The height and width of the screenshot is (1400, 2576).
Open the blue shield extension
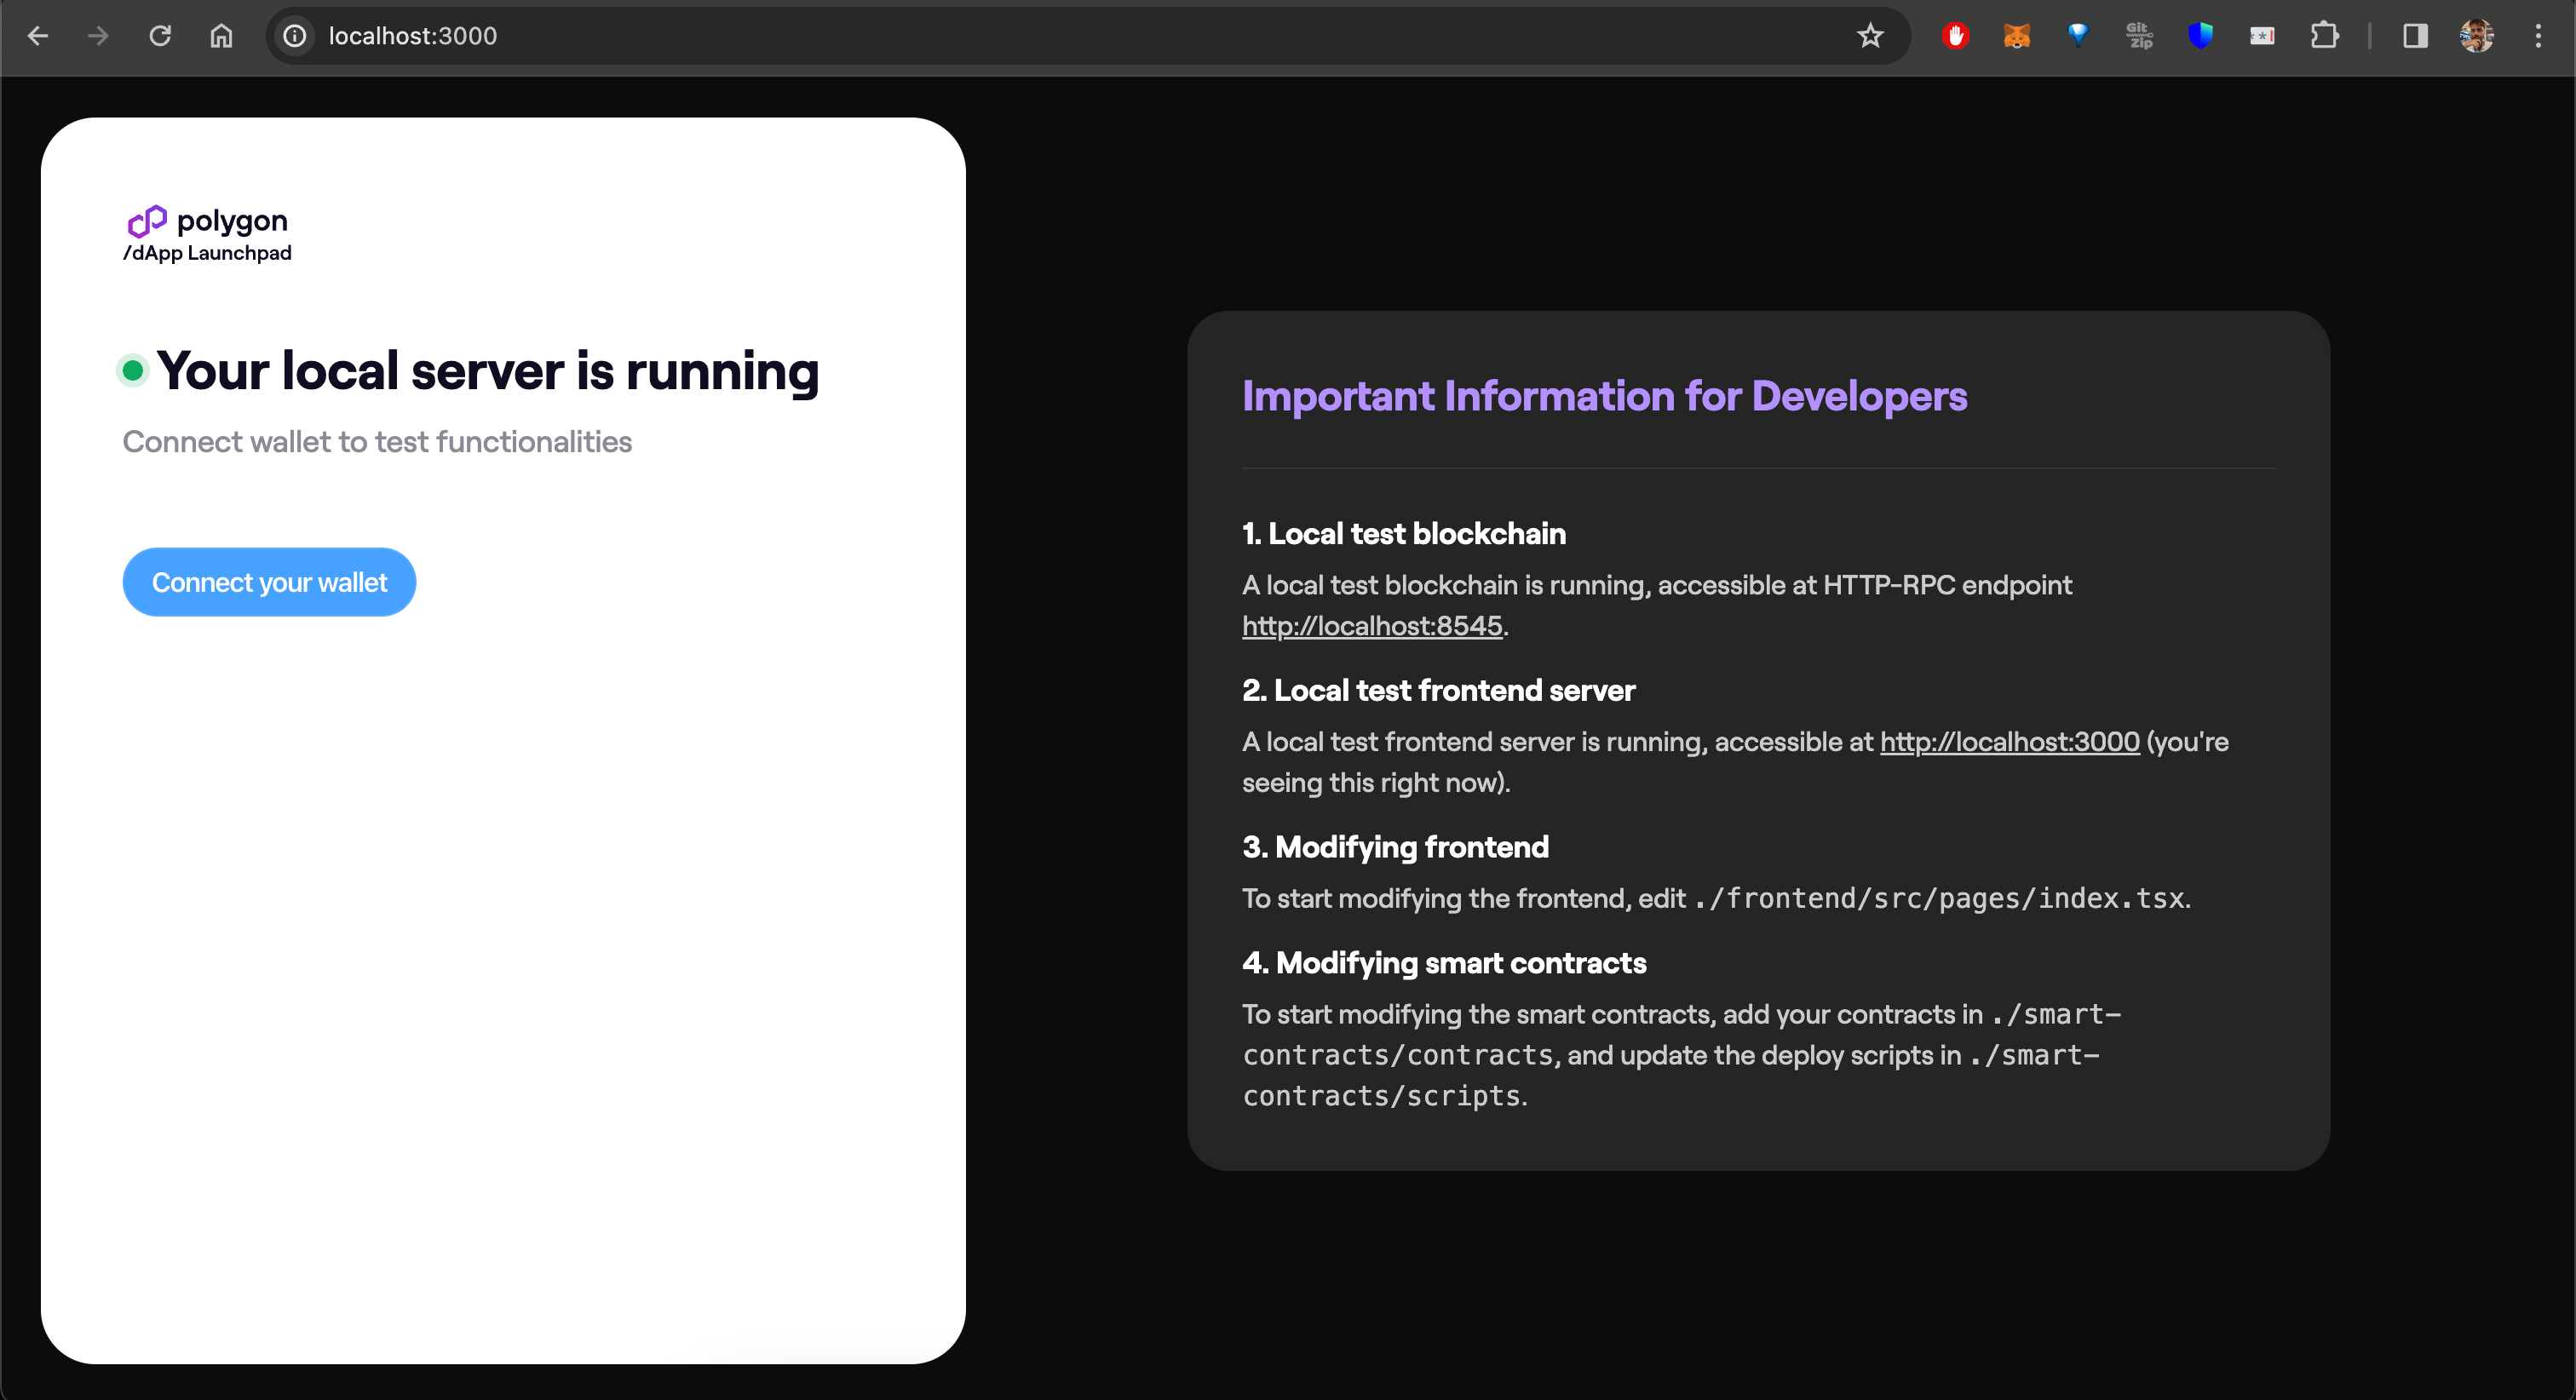coord(2201,36)
